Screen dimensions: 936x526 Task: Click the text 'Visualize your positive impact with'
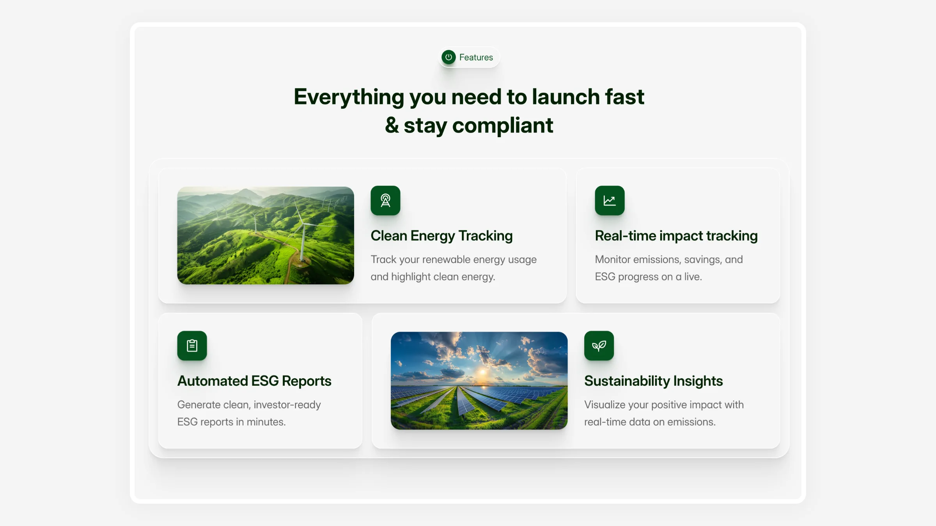tap(664, 405)
